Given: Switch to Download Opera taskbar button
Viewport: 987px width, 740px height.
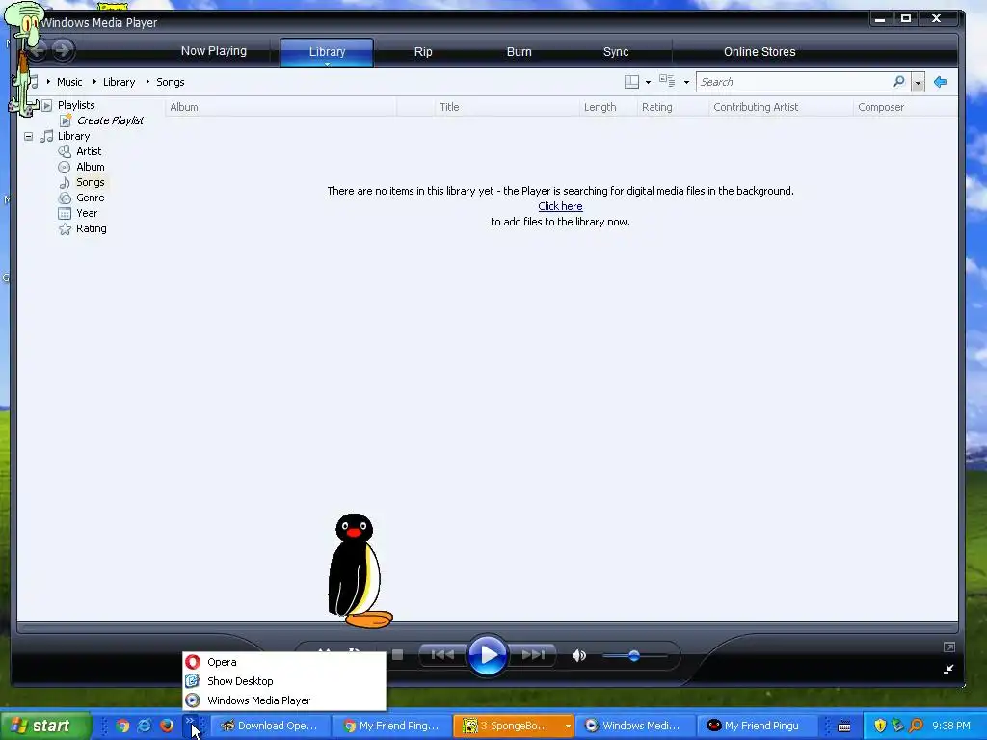Looking at the screenshot, I should click(270, 726).
